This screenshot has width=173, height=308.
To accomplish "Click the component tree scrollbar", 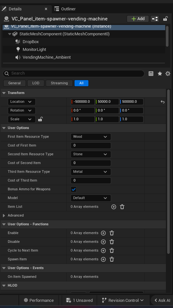I will click(167, 36).
